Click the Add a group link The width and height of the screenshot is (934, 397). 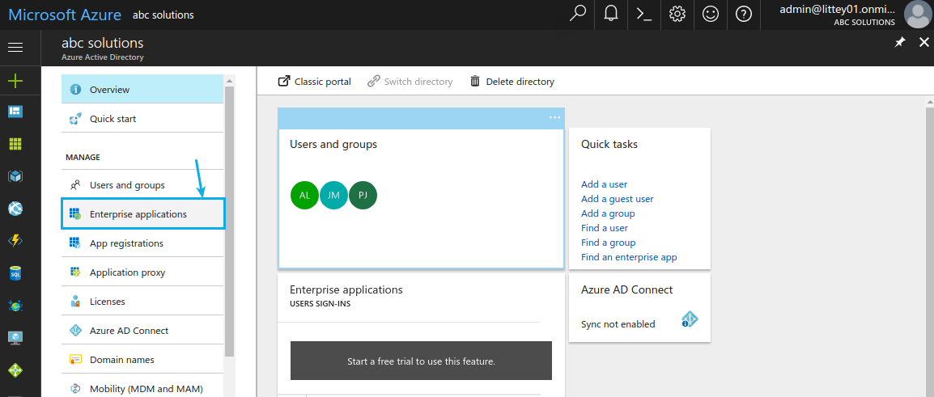608,213
